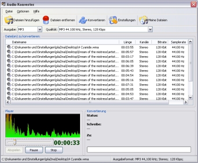Click the Kanäle column header
198x163 pixels.
[x=144, y=42]
